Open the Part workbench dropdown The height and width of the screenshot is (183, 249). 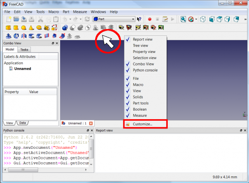(114, 19)
